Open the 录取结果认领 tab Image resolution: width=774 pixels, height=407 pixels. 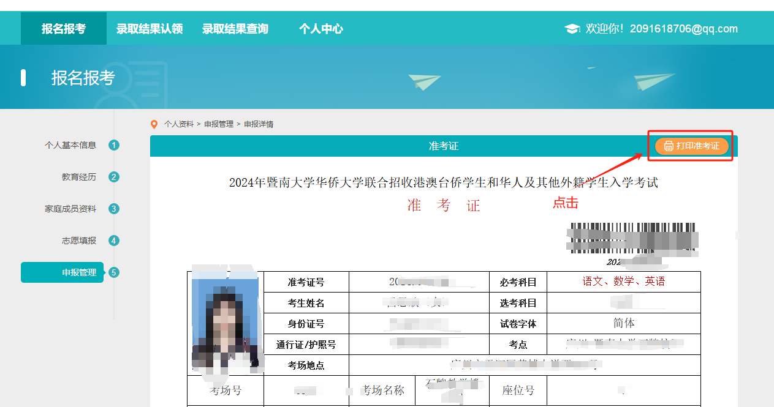pyautogui.click(x=150, y=29)
